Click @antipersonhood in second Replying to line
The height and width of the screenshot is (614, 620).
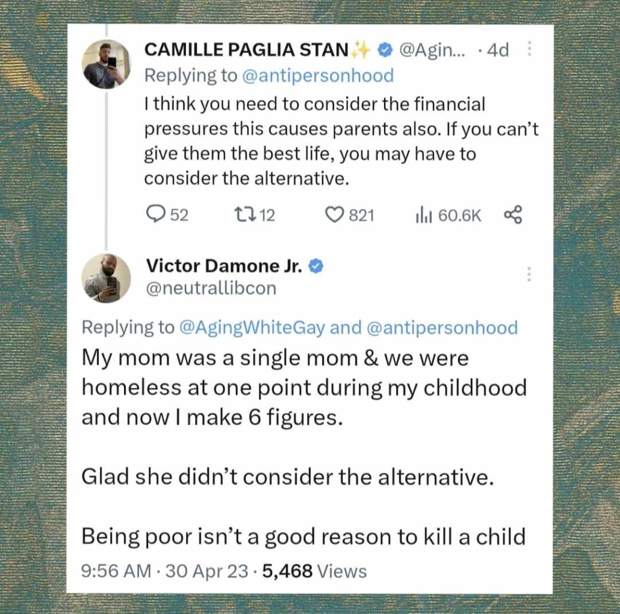coord(441,327)
